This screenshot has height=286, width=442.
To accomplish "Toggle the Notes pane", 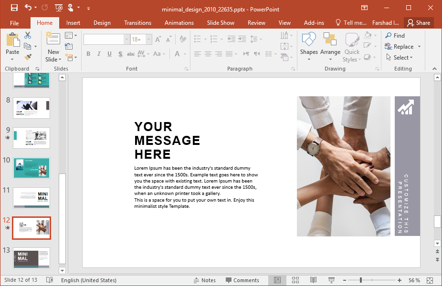I will click(204, 280).
